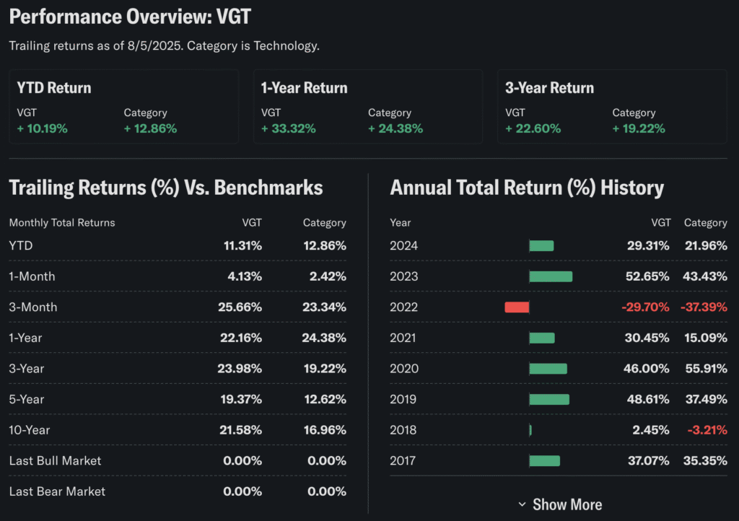Viewport: 739px width, 521px height.
Task: Click the Trailing Returns Vs. Benchmarks heading
Action: click(x=166, y=188)
